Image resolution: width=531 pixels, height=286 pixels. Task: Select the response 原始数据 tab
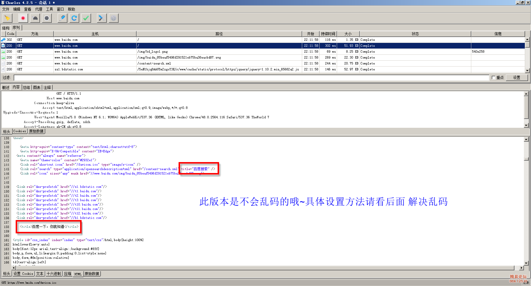coord(92,274)
